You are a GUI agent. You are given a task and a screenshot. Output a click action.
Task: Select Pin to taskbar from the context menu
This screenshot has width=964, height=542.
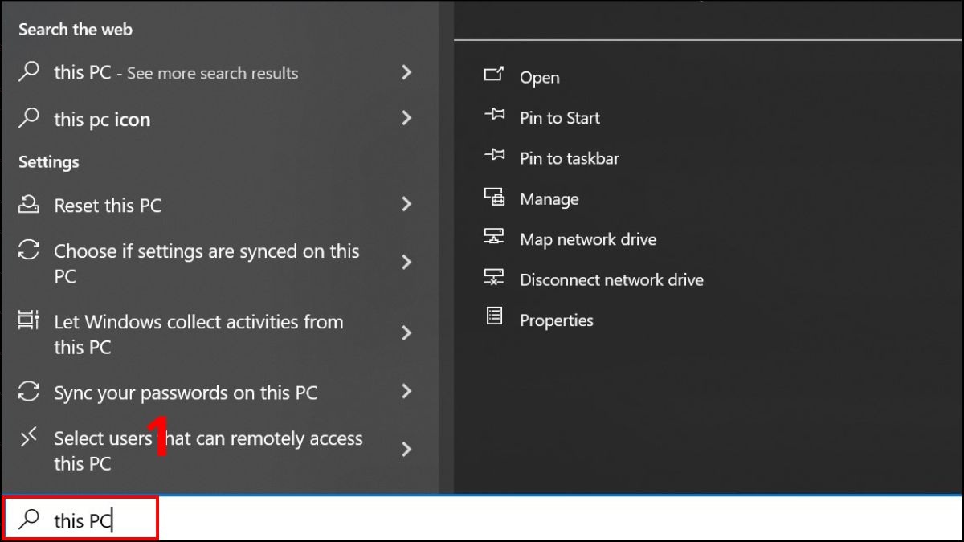pos(570,158)
